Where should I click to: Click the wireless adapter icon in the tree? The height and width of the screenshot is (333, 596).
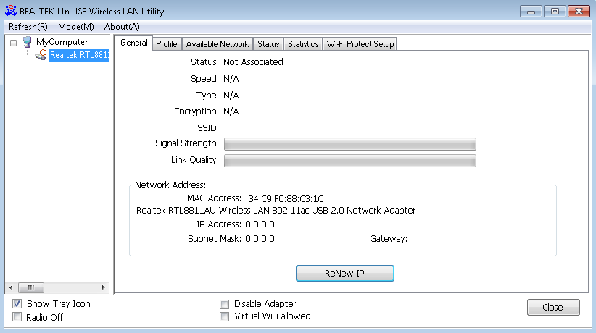pyautogui.click(x=41, y=55)
